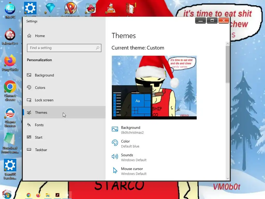Click the theme Background image icon
The width and height of the screenshot is (265, 199).
115,129
